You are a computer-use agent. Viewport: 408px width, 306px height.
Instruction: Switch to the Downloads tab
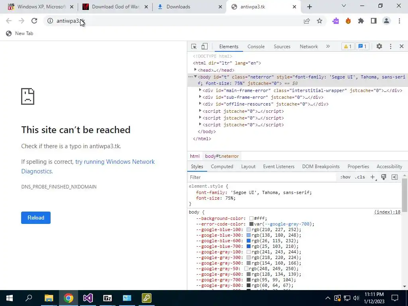pos(189,7)
